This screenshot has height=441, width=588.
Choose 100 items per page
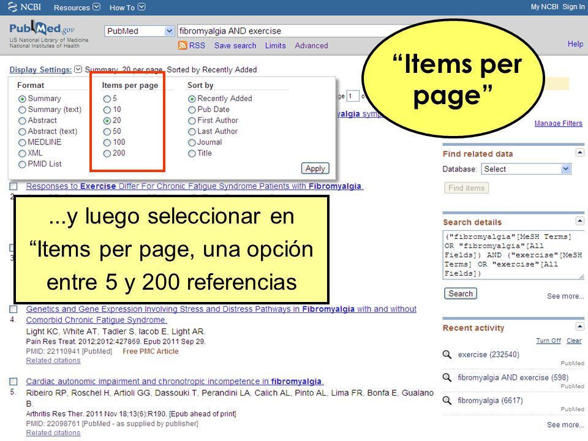point(107,143)
